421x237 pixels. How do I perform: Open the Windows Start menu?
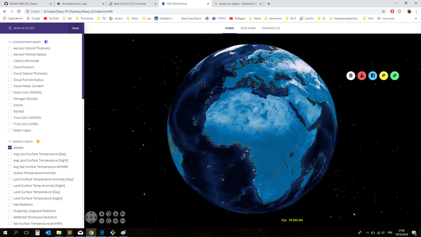tap(5, 232)
